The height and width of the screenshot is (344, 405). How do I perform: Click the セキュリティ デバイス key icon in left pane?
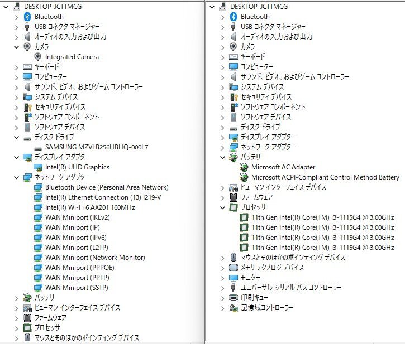pyautogui.click(x=27, y=107)
